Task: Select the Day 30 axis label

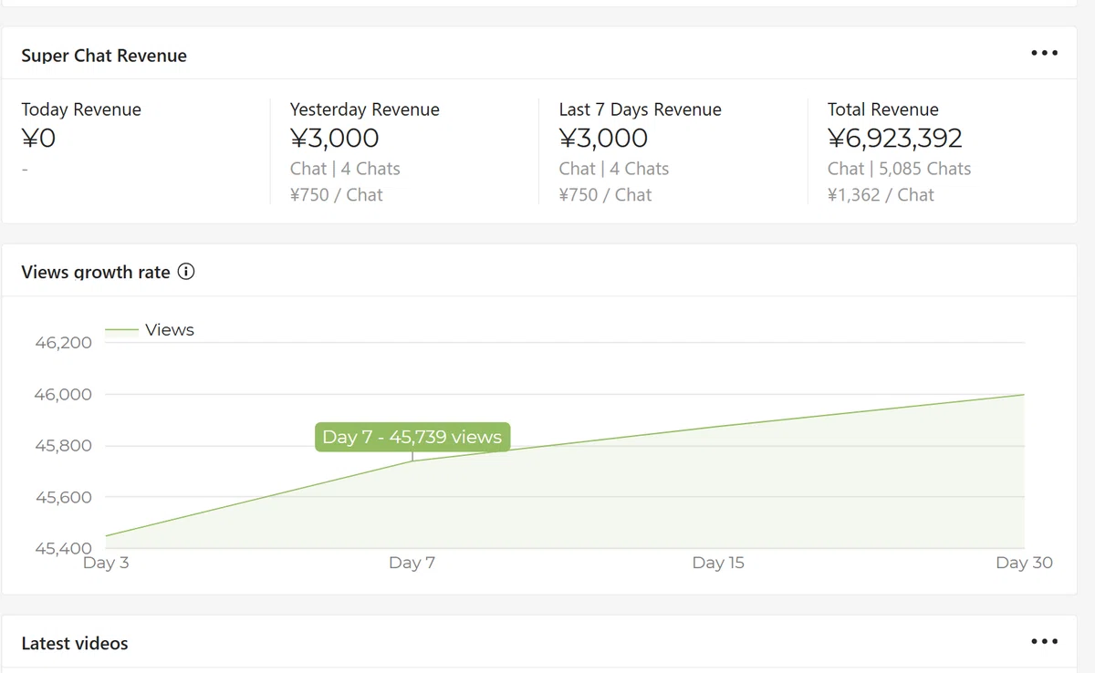Action: tap(1024, 563)
